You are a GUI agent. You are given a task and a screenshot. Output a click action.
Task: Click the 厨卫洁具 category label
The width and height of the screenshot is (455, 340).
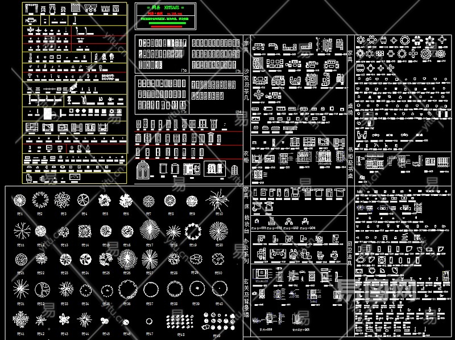pyautogui.click(x=350, y=253)
